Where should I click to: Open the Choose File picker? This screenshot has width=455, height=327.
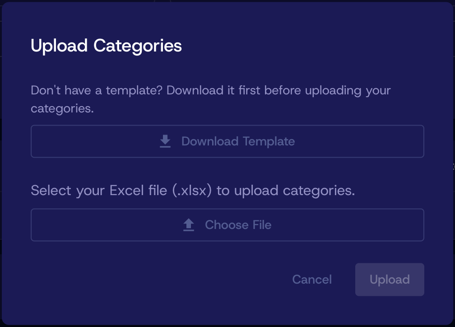[x=227, y=225]
